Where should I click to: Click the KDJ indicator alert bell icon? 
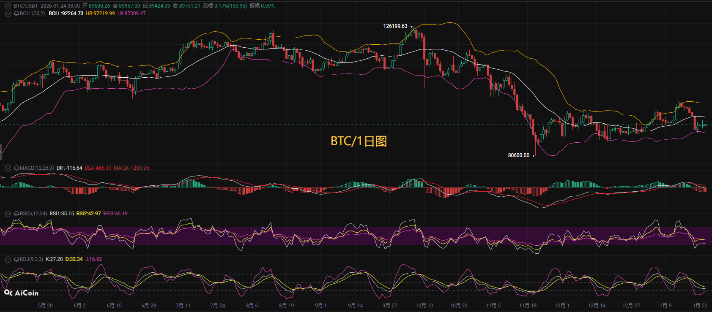coord(16,259)
